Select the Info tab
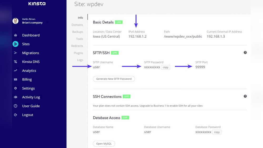 click(x=80, y=18)
